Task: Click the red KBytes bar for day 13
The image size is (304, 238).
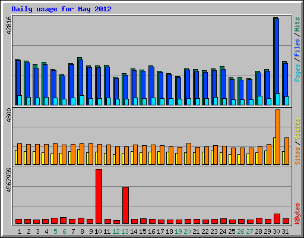Action: pyautogui.click(x=125, y=205)
